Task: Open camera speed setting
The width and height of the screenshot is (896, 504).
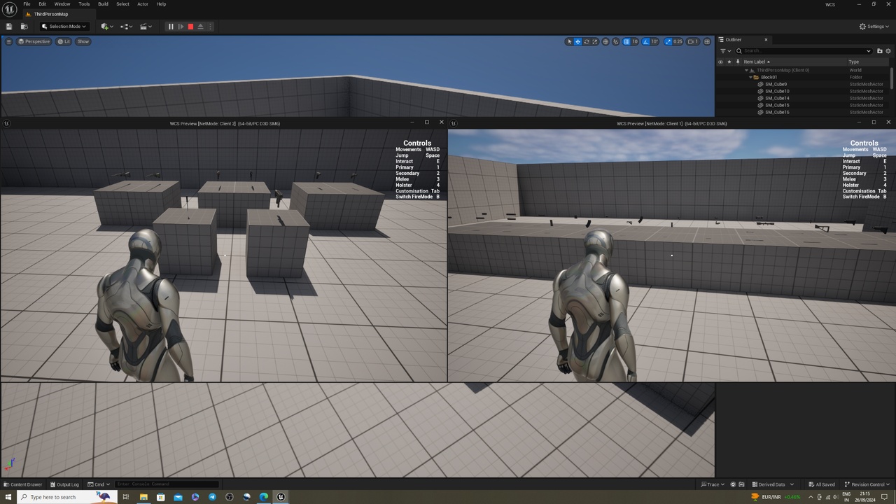Action: 693,41
